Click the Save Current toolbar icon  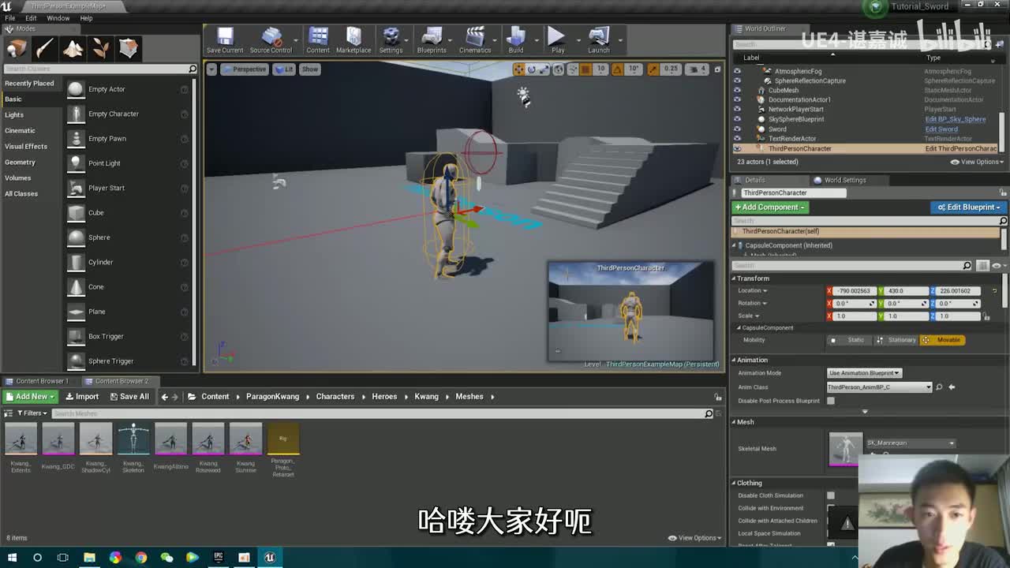click(225, 40)
